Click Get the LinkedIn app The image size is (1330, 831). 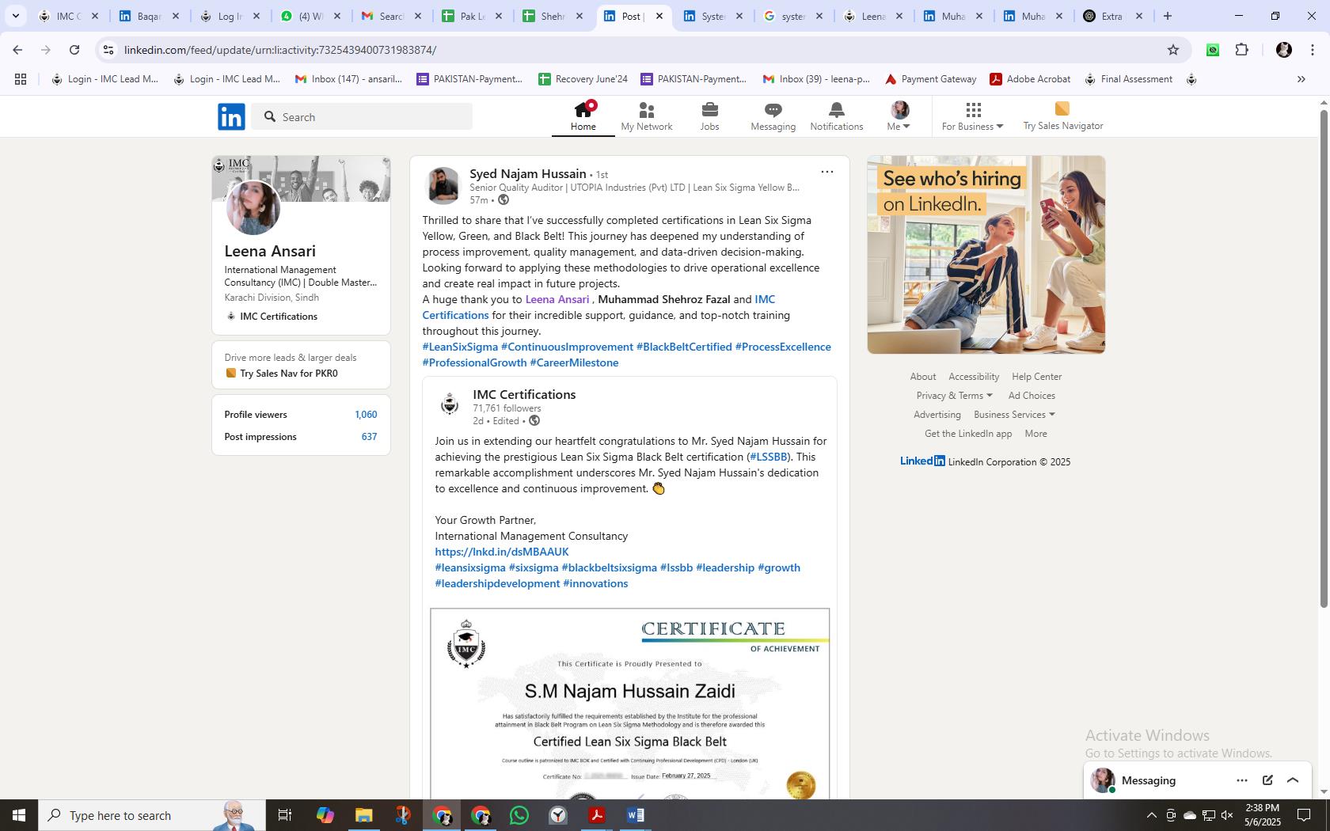tap(968, 434)
